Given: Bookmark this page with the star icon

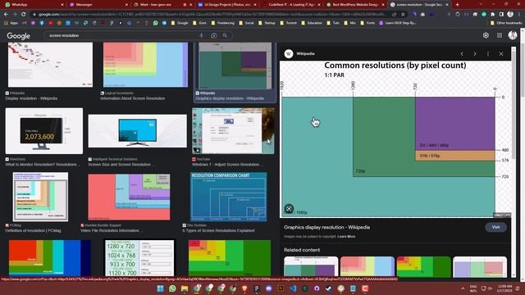Looking at the screenshot, I should pos(403,15).
